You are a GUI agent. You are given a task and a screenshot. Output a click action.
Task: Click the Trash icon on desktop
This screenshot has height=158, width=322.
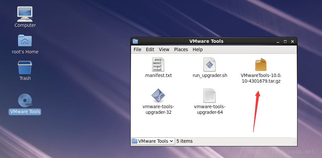pyautogui.click(x=25, y=67)
